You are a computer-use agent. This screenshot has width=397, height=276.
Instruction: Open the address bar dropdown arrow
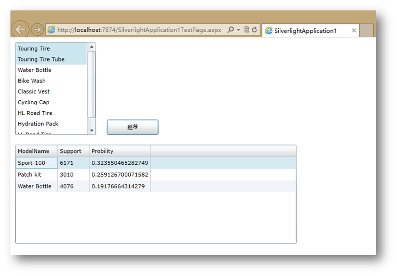click(238, 30)
